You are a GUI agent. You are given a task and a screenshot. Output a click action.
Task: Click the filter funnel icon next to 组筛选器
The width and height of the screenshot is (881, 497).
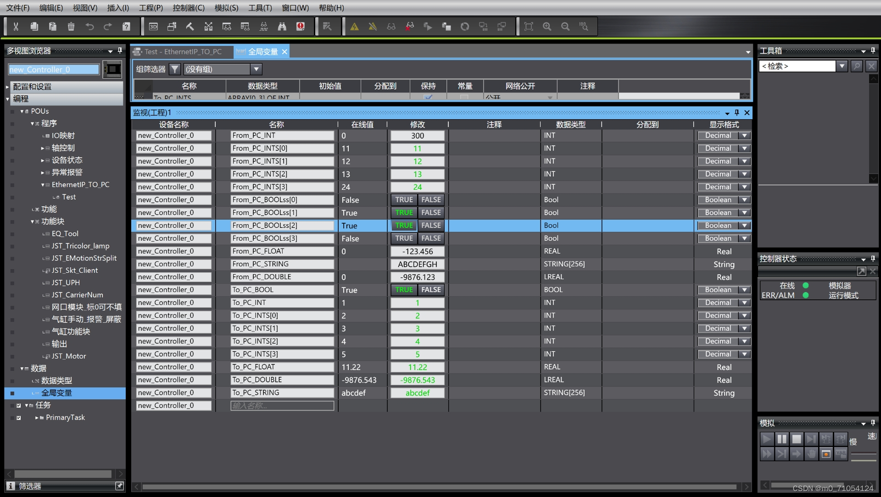click(174, 69)
